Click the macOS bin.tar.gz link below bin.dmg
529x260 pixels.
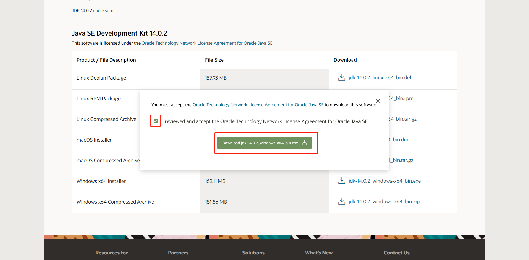[401, 160]
